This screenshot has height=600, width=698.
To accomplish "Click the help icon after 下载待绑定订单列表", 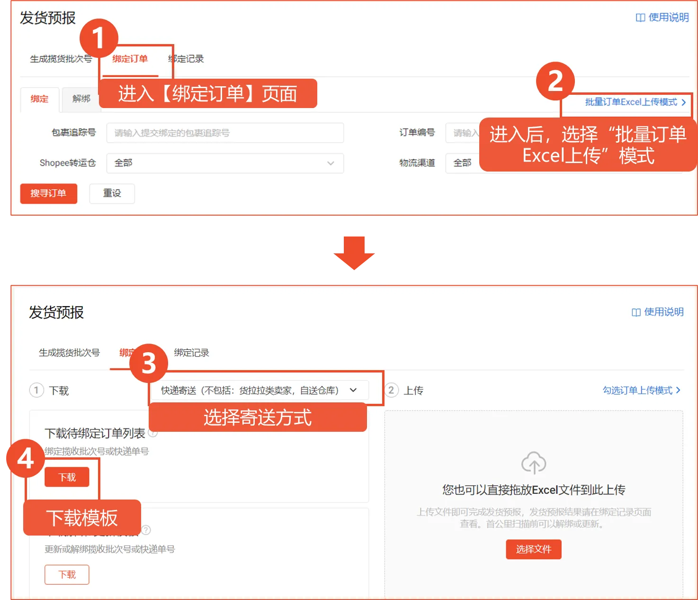I will coord(152,433).
